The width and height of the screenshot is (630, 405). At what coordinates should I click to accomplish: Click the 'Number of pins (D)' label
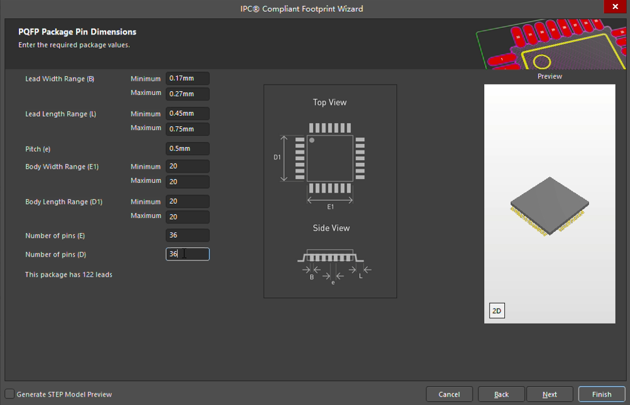56,255
